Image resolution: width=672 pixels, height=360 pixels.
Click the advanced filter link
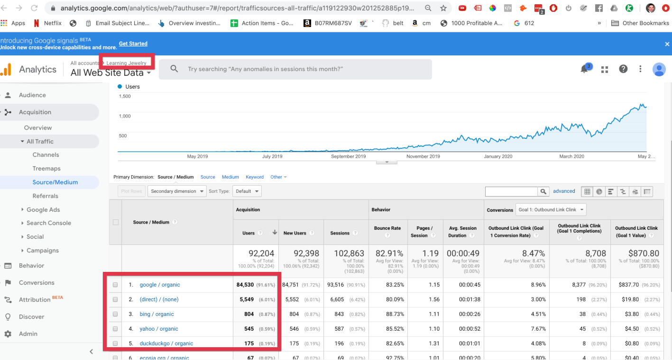point(564,191)
